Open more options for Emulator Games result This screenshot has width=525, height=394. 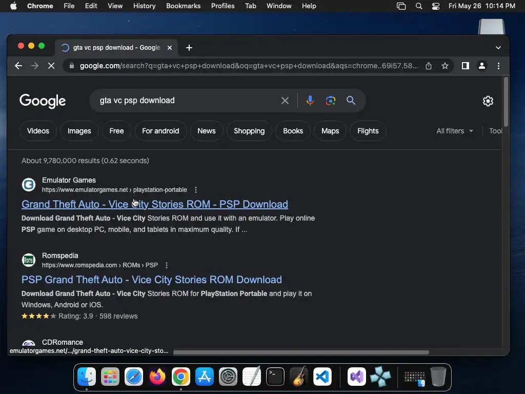(x=196, y=190)
